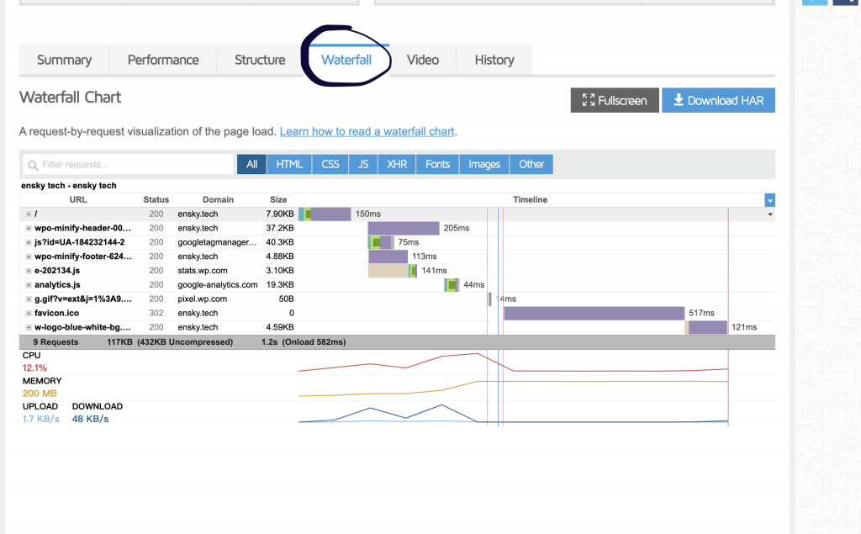Open the Performance tab
The height and width of the screenshot is (534, 861).
click(163, 60)
